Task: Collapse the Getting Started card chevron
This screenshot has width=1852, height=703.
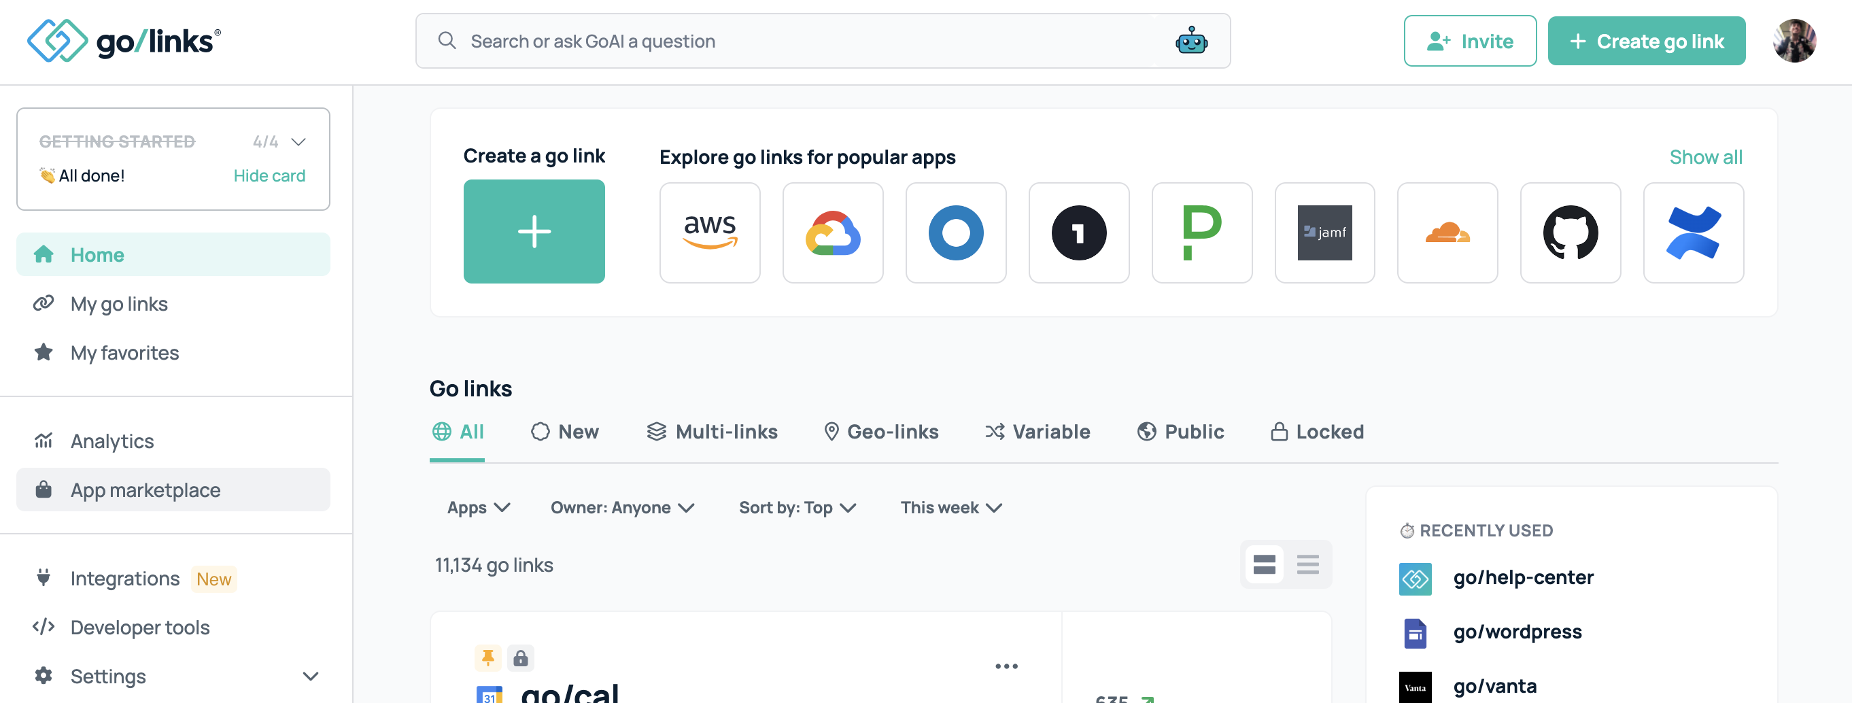Action: [x=298, y=141]
